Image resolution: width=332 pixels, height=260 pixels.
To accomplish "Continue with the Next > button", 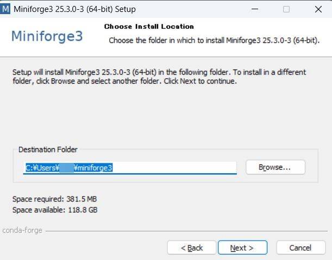I will coord(242,248).
